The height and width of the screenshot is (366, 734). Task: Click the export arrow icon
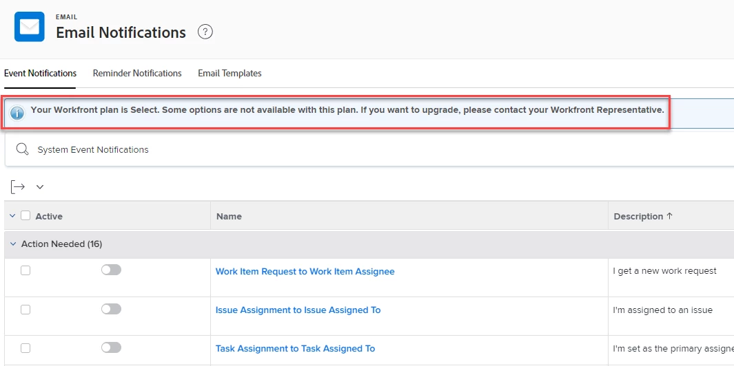coord(17,186)
